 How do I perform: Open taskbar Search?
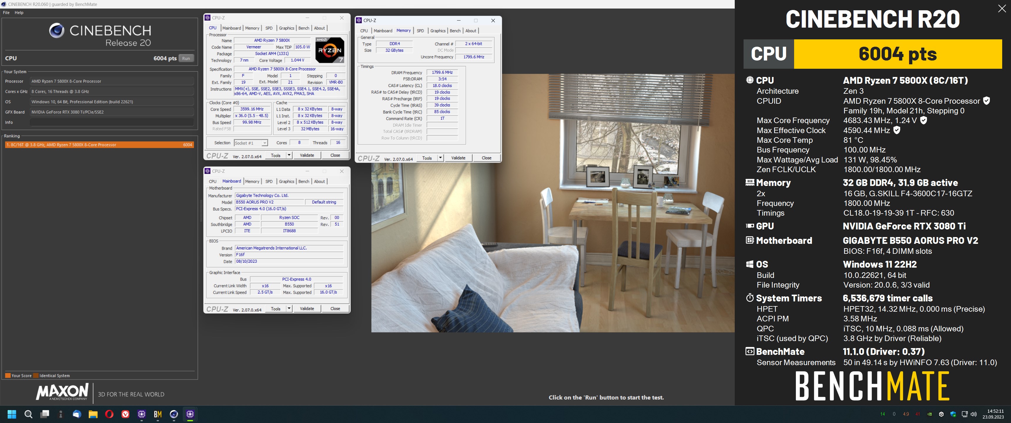tap(28, 414)
